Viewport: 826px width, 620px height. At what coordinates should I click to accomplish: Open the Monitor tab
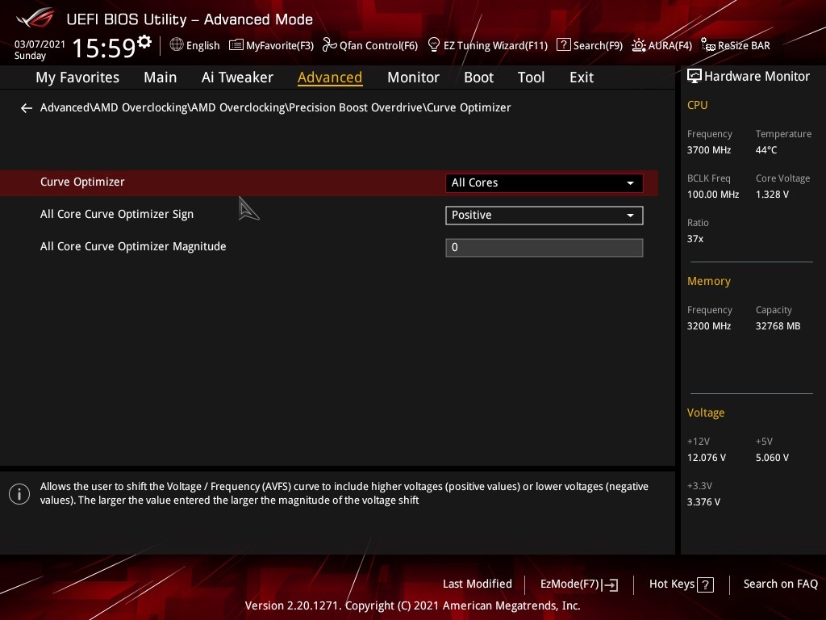[x=413, y=77]
